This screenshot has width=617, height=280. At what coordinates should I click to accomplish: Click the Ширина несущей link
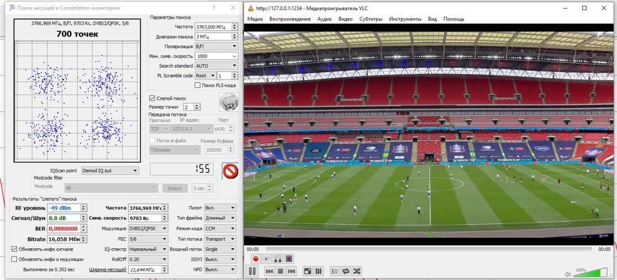point(107,270)
